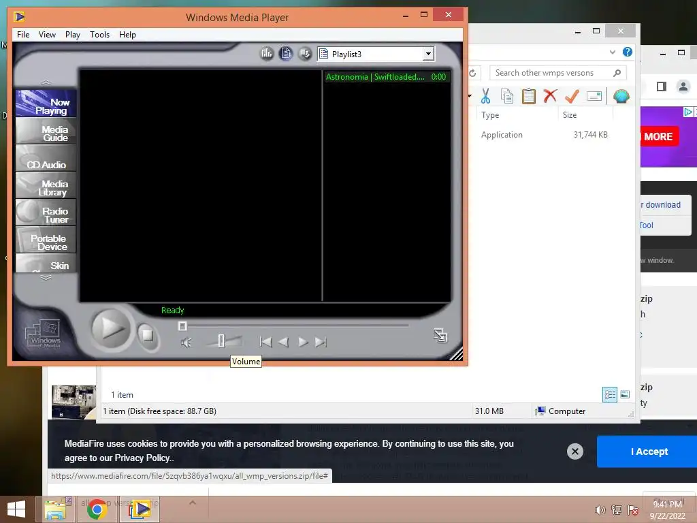Mute the audio with the speaker icon
697x523 pixels.
coord(187,343)
